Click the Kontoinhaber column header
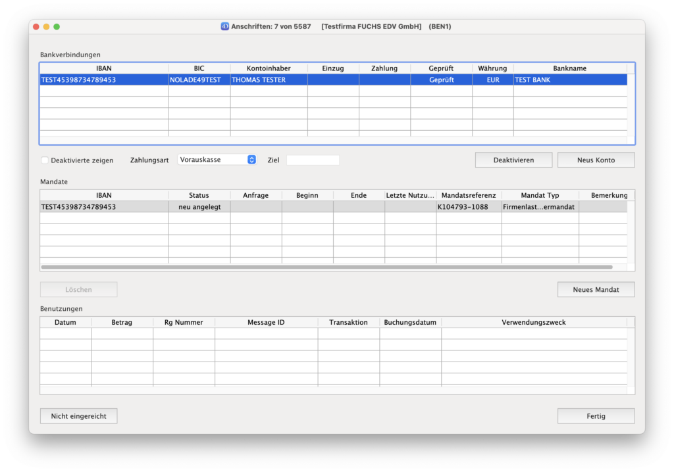Screen dimensions: 674x472 tap(269, 68)
